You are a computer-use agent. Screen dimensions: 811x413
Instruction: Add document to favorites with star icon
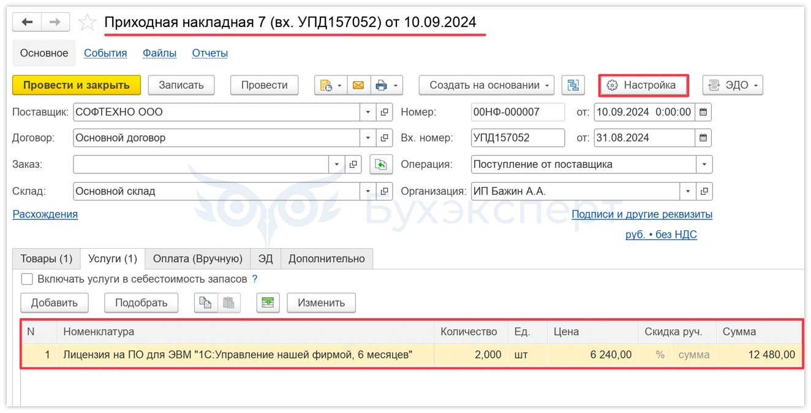coord(88,23)
